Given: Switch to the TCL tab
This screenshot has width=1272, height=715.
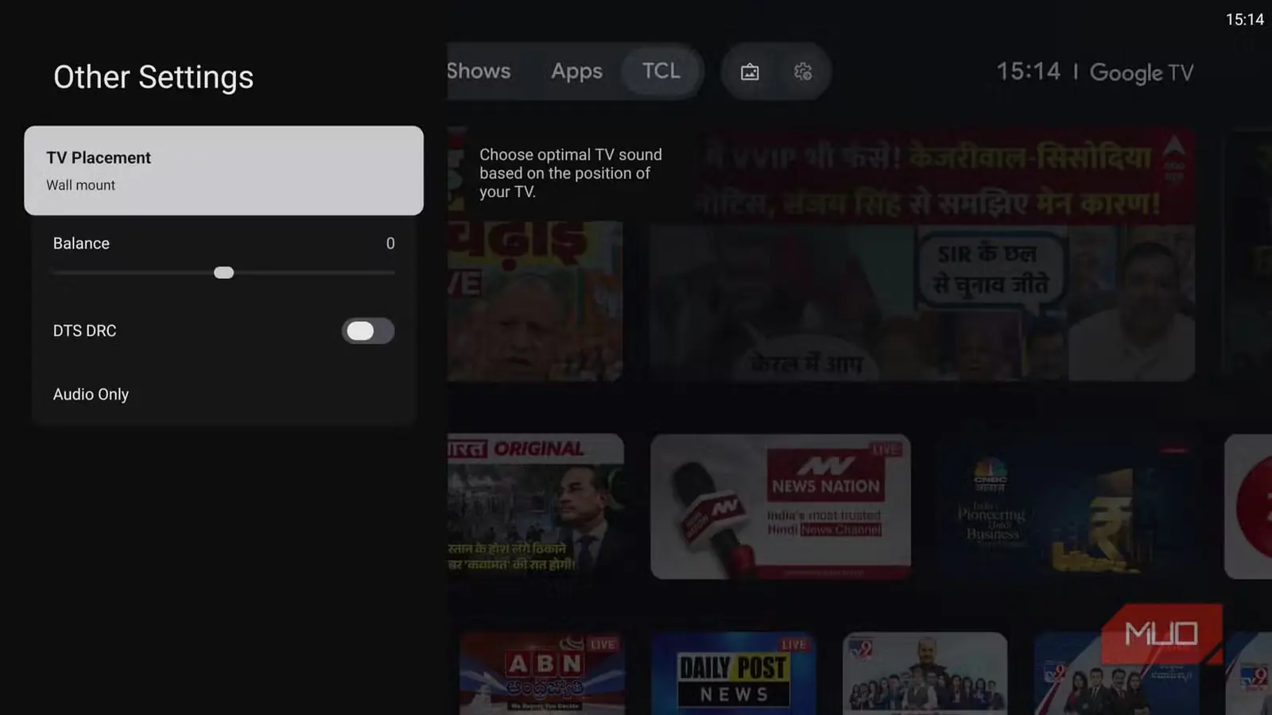Looking at the screenshot, I should coord(661,71).
